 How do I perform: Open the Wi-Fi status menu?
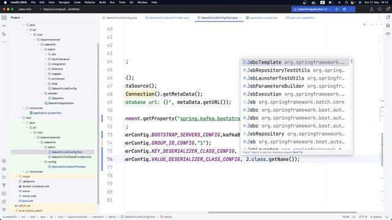click(339, 2)
